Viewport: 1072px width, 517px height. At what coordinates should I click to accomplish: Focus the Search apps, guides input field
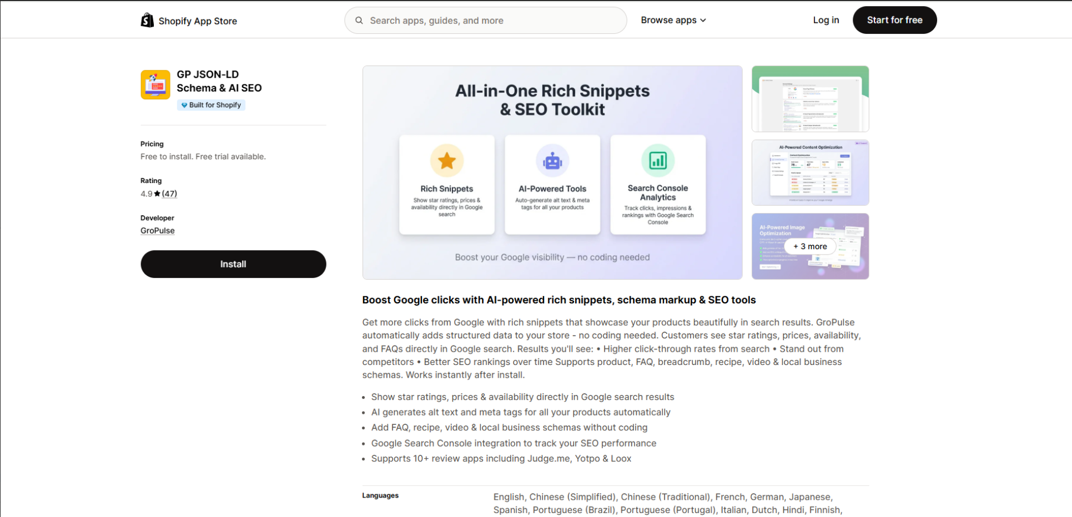click(486, 21)
